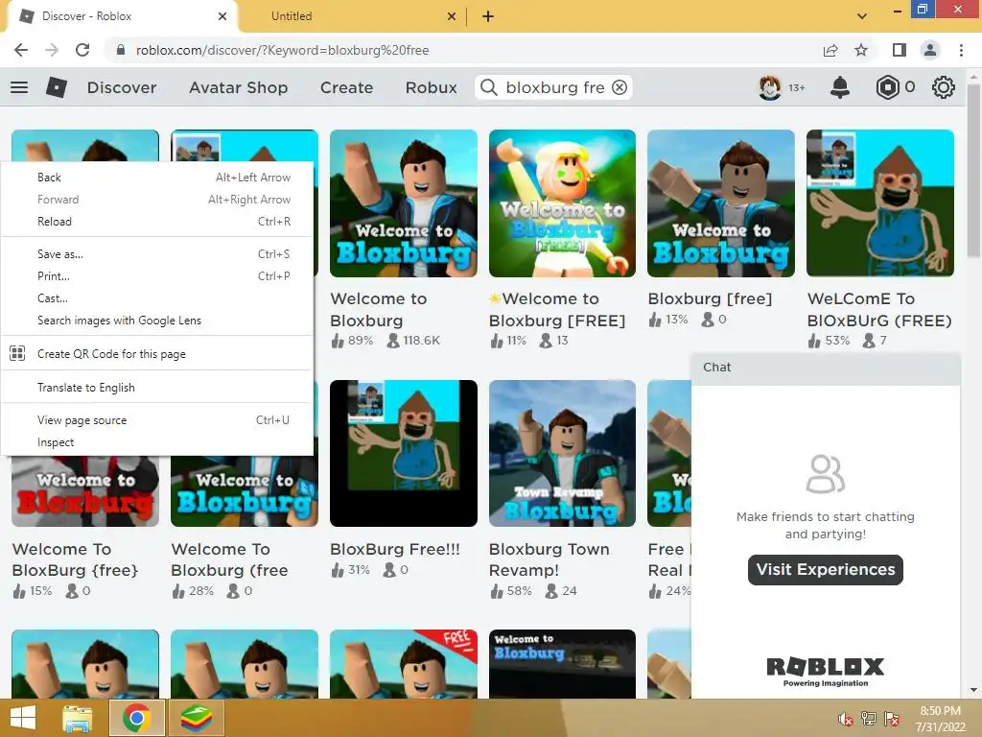This screenshot has width=982, height=737.
Task: Choose Translate to English
Action: pyautogui.click(x=157, y=388)
